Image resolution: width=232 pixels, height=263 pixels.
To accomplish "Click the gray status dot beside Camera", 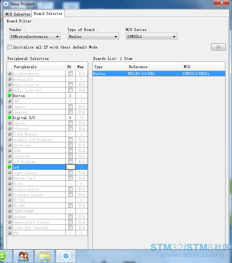I will coord(9,107).
